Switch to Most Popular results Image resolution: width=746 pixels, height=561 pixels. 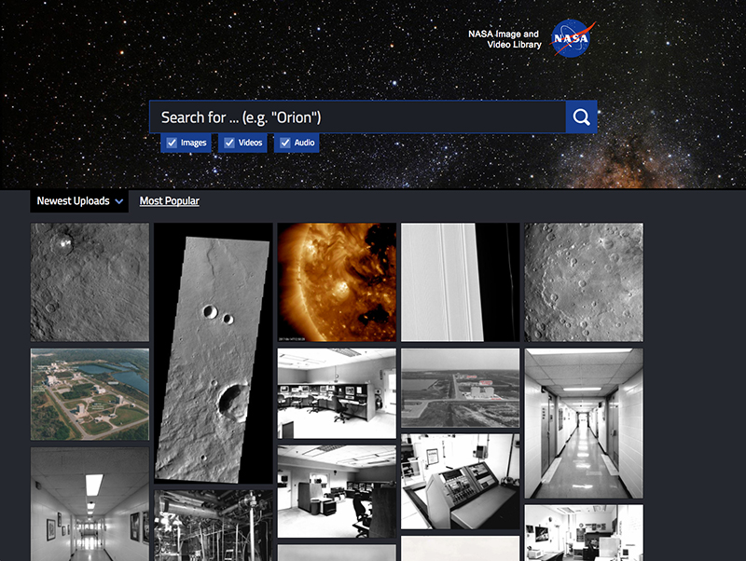pos(169,200)
